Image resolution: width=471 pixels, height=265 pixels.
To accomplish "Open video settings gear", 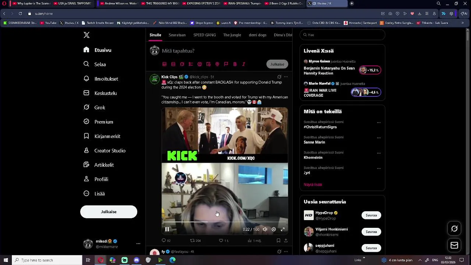I will pyautogui.click(x=274, y=229).
